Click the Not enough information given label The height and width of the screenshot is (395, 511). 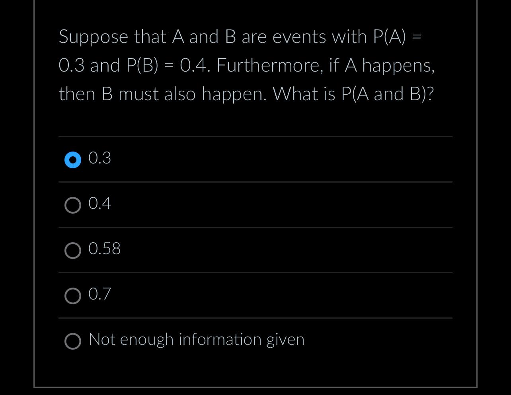pos(196,340)
